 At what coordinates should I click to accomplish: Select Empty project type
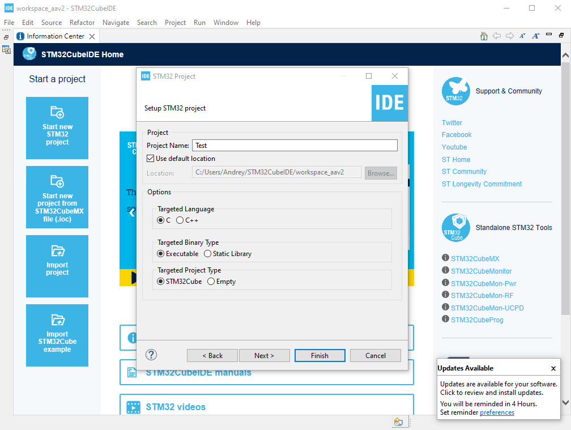coord(211,282)
